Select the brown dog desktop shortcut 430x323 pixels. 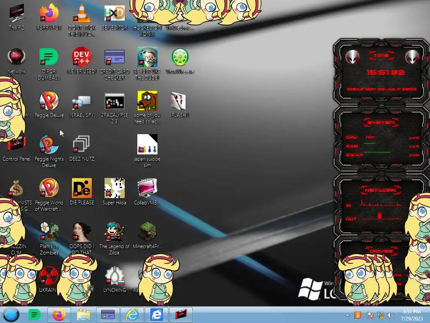[x=147, y=108]
